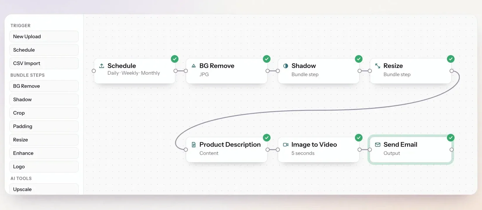This screenshot has width=482, height=210.
Task: Click the half-circle icon on Shadow node
Action: click(286, 66)
